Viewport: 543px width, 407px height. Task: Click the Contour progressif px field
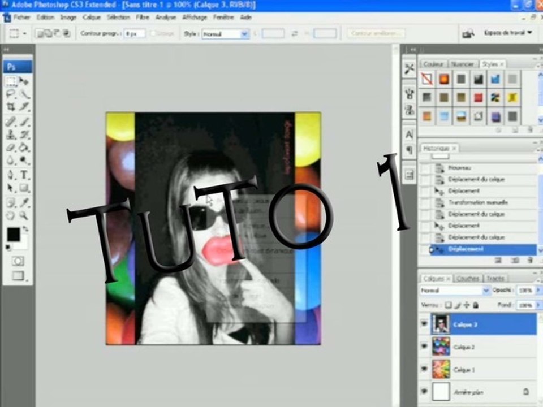135,33
